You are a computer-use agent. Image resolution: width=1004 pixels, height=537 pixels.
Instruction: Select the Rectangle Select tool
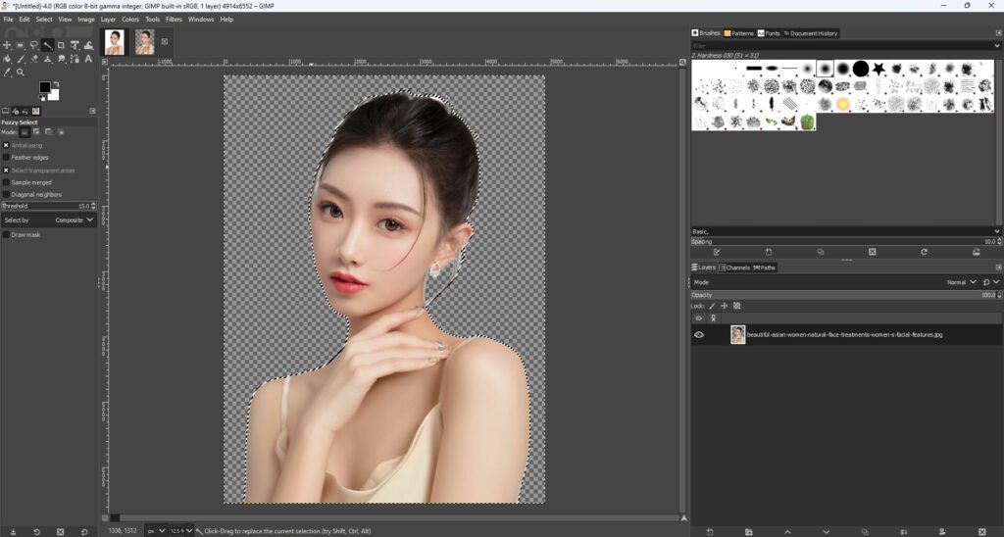20,45
